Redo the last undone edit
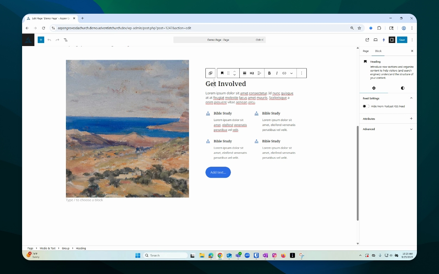Viewport: 439px width, 274px height. coord(58,40)
